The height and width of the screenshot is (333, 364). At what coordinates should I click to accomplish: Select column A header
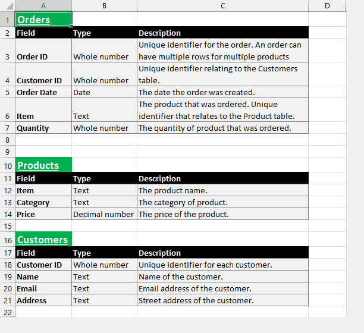(x=43, y=5)
